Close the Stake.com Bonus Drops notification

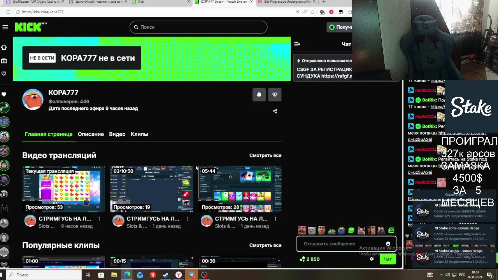coord(492,228)
